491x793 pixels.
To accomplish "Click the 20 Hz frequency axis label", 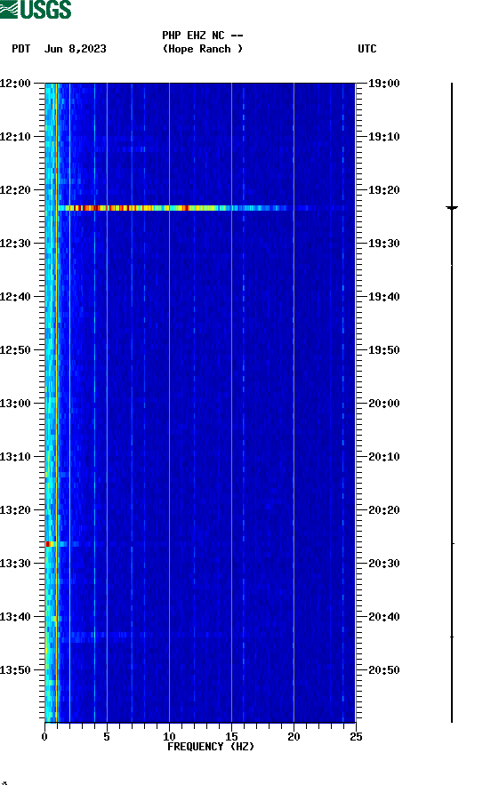I will pyautogui.click(x=294, y=737).
